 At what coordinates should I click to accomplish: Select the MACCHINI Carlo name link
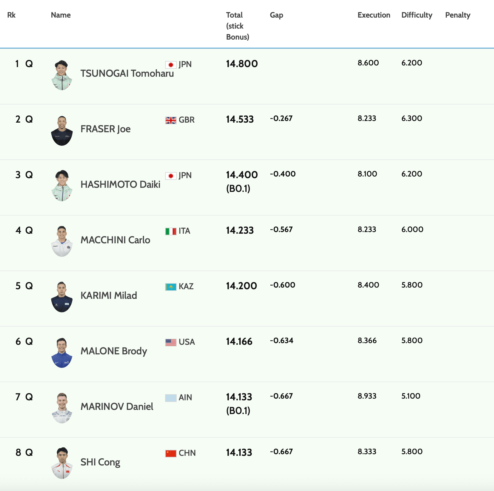pyautogui.click(x=115, y=240)
